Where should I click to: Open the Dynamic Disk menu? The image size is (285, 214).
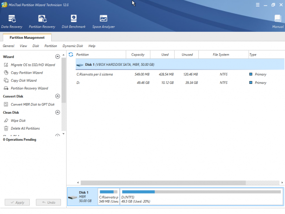[73, 46]
